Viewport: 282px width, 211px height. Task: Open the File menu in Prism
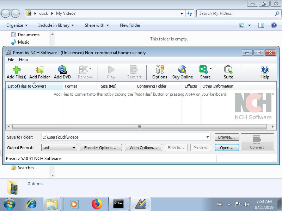[11, 60]
